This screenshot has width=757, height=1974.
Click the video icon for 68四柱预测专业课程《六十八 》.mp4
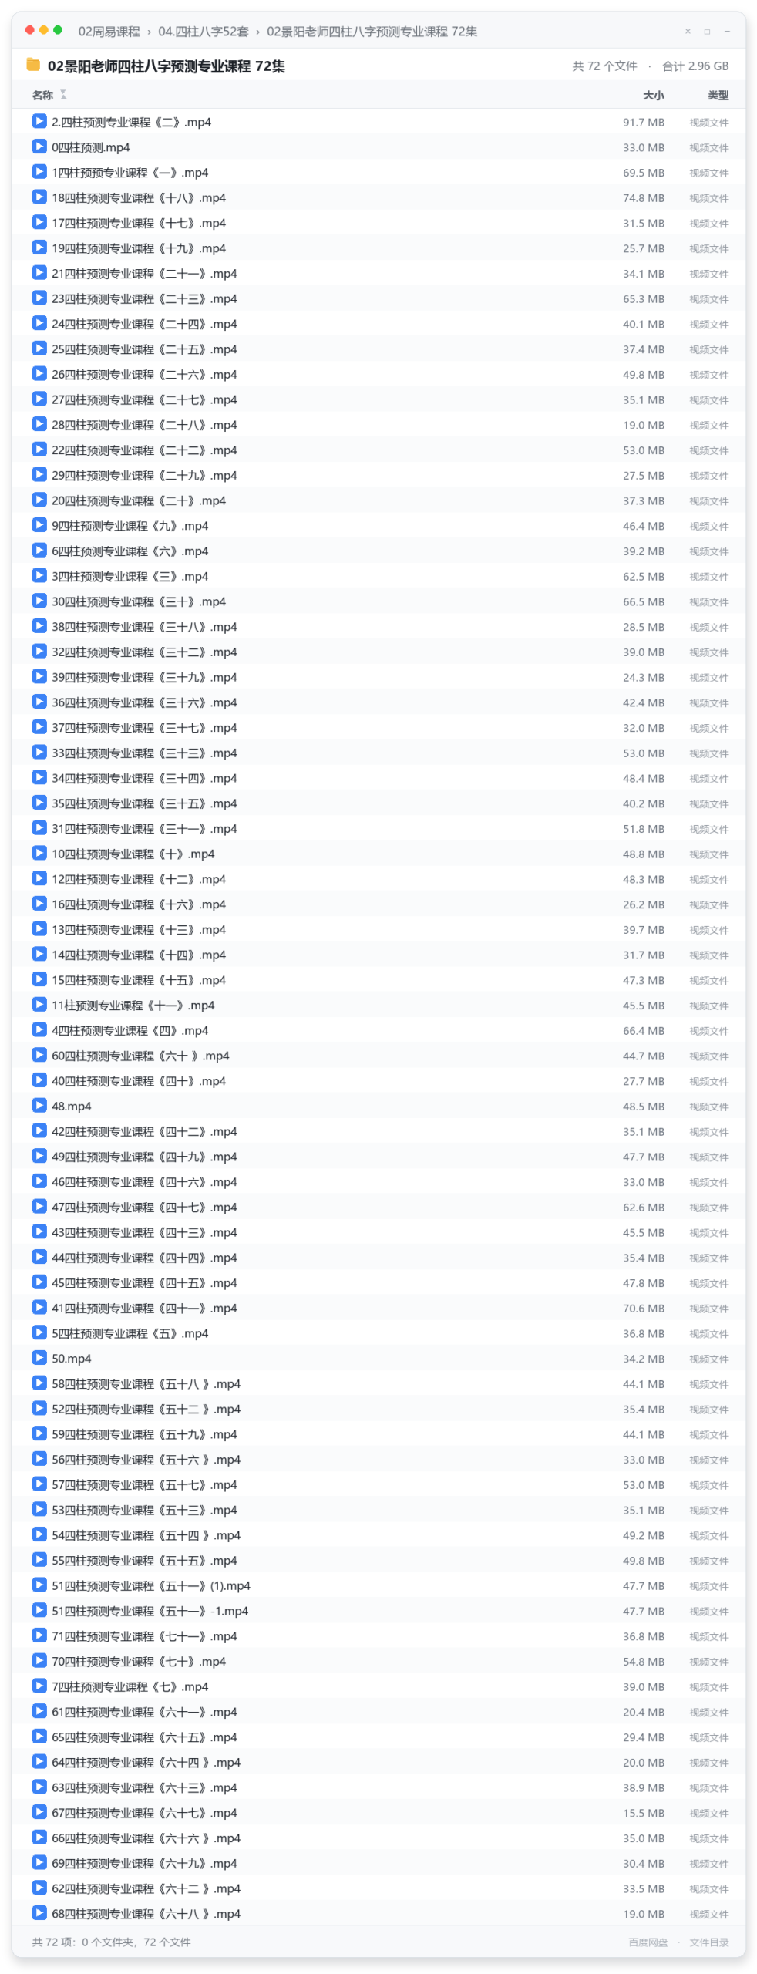click(39, 1912)
